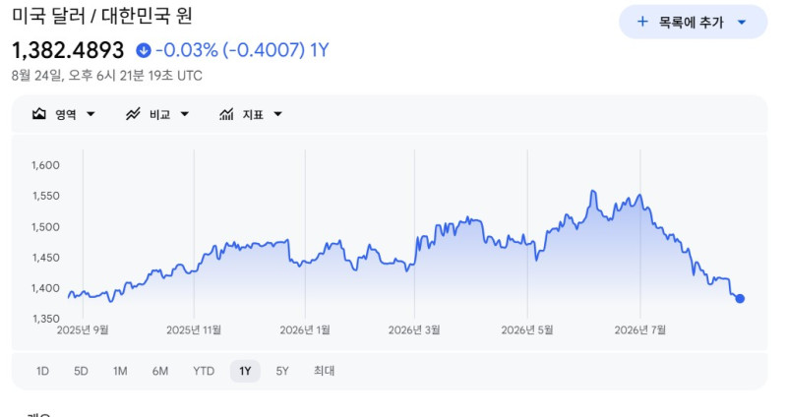Screen dimensions: 787x417
Task: Choose the 6M range tab
Action: [x=160, y=371]
